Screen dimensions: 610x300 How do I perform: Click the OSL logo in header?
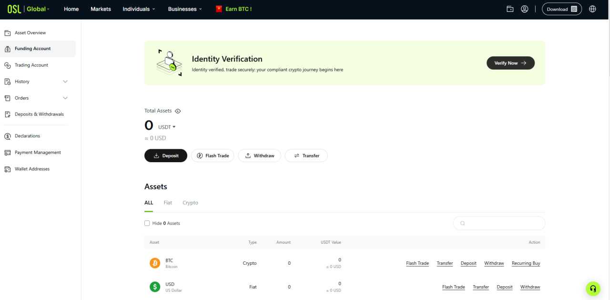[14, 9]
